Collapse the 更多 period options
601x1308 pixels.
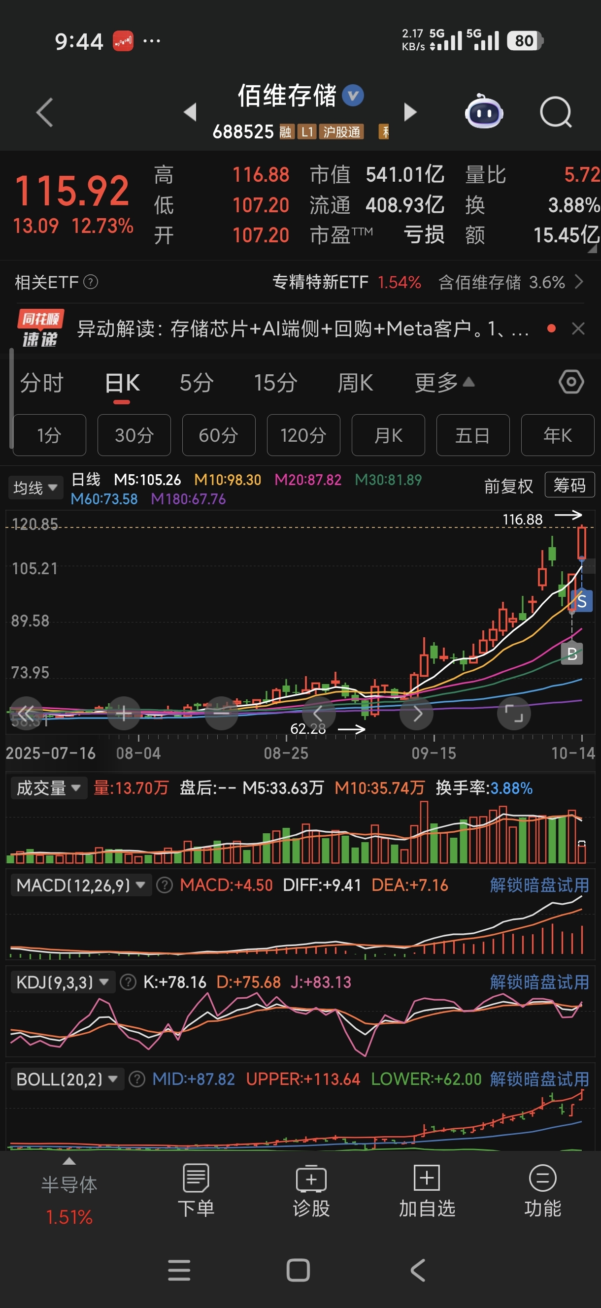pyautogui.click(x=444, y=382)
